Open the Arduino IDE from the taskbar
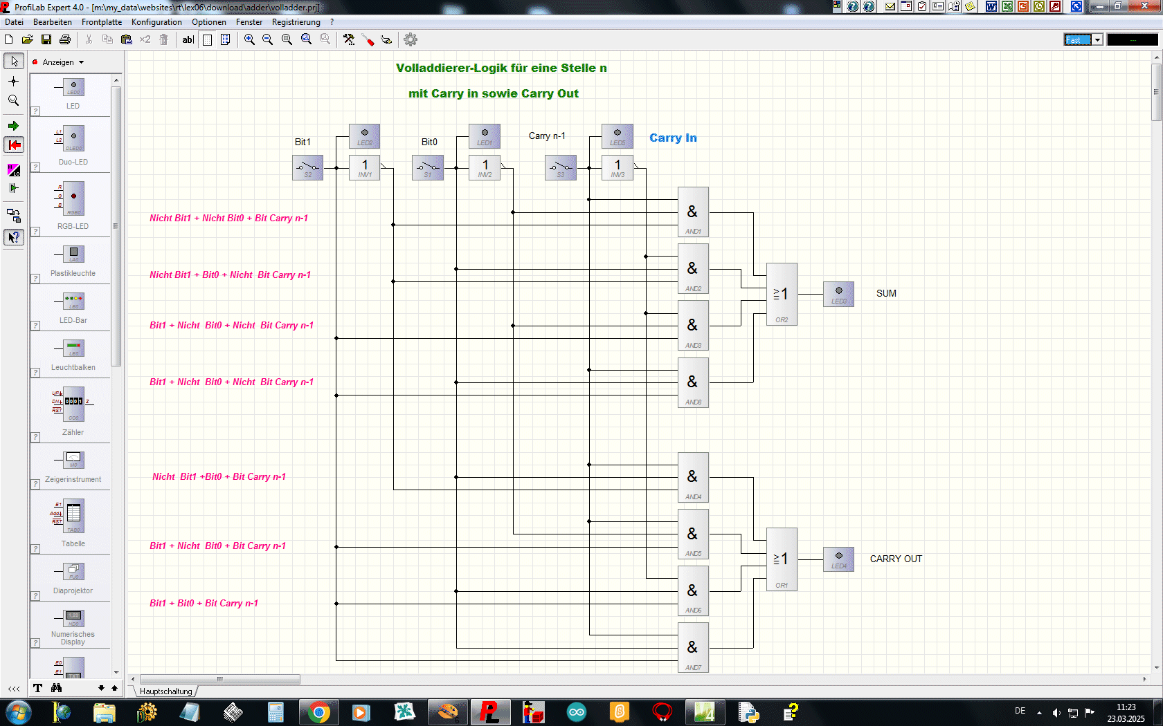This screenshot has height=726, width=1163. pos(576,712)
